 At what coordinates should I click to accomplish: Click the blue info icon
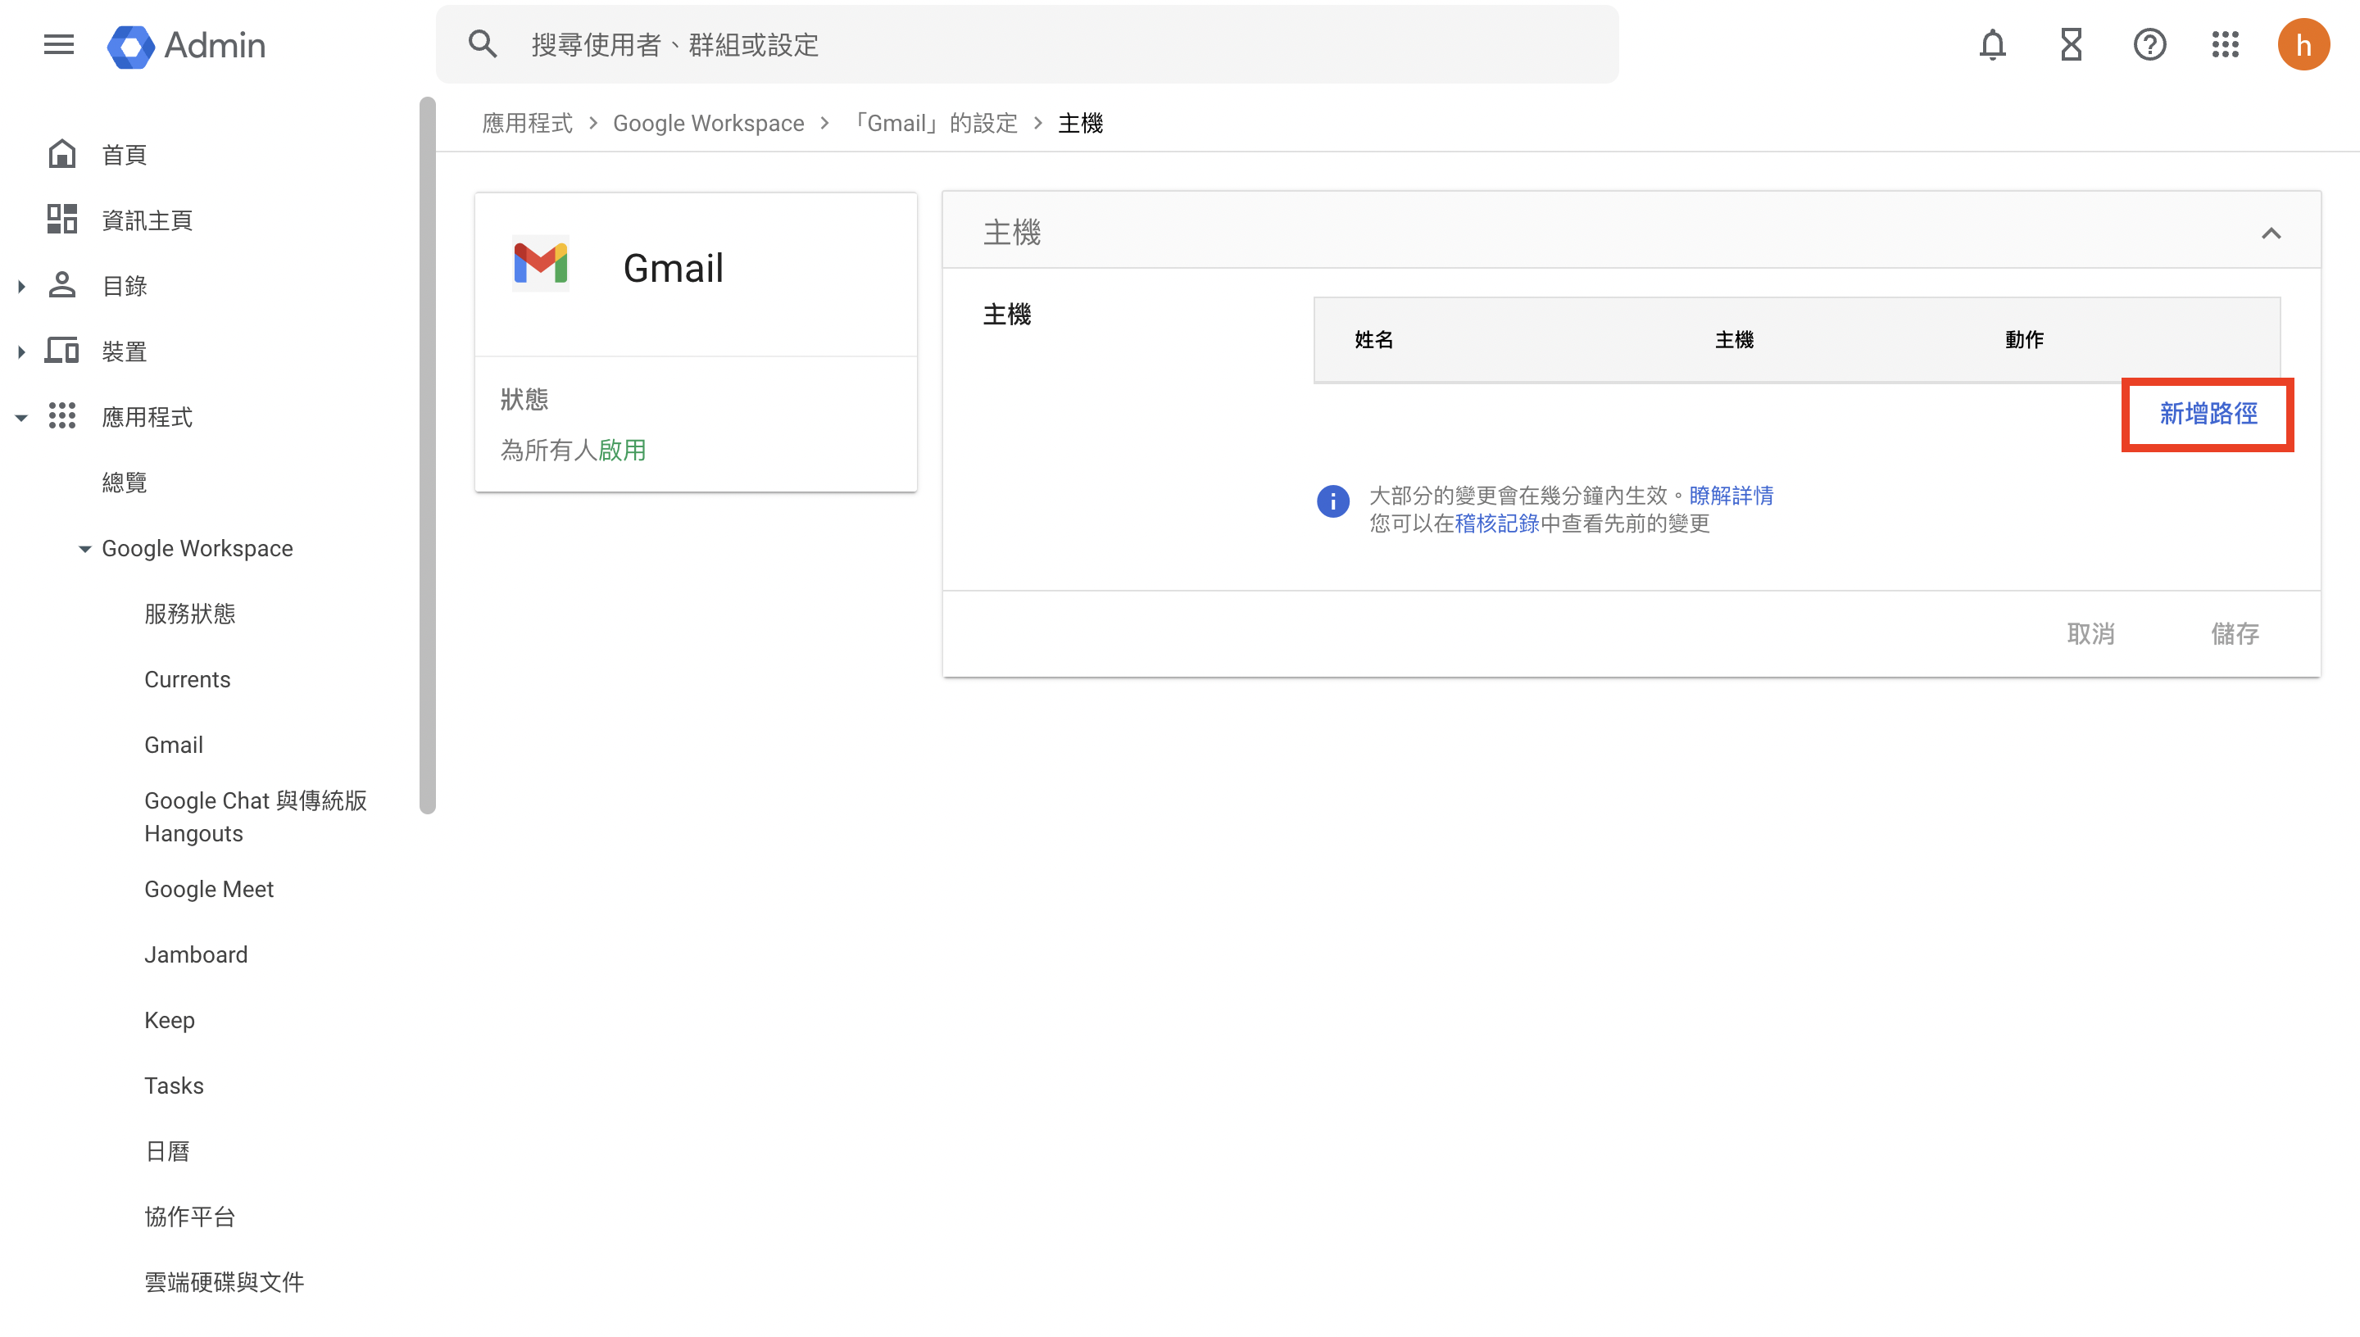tap(1332, 501)
